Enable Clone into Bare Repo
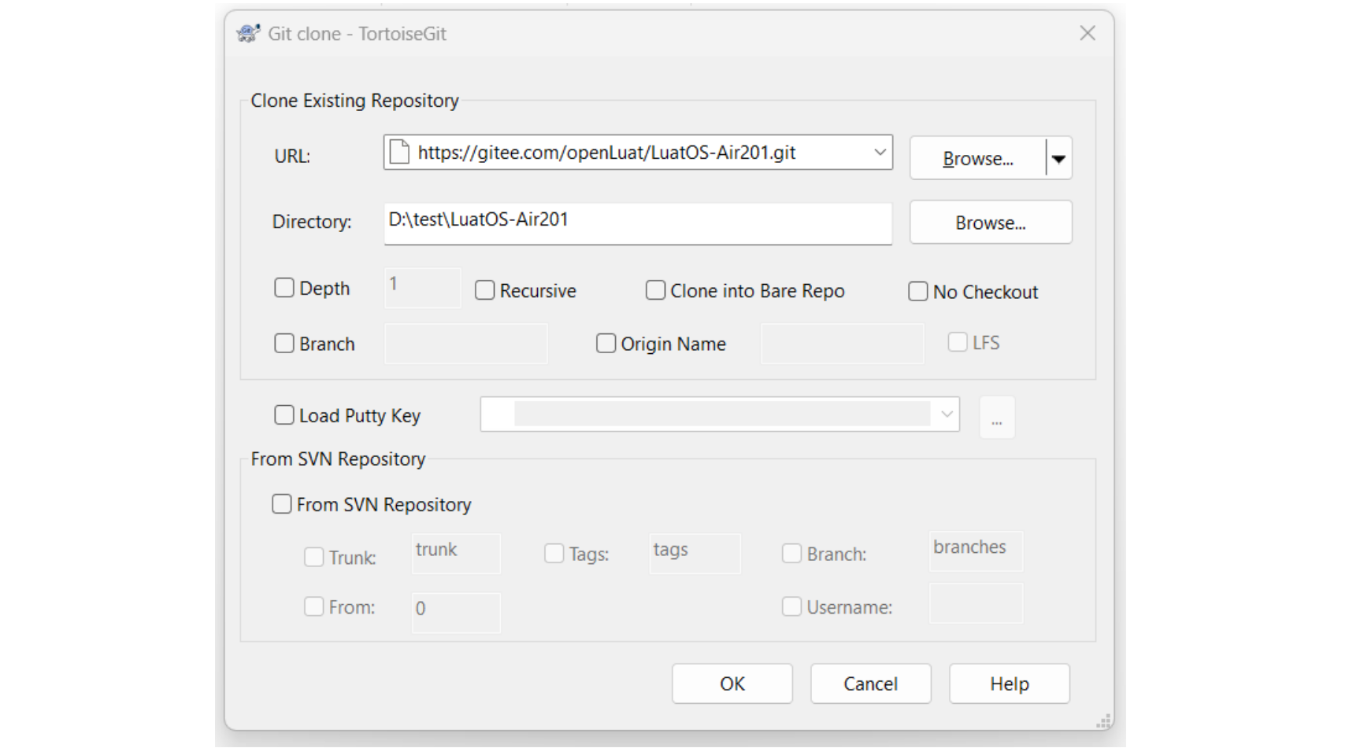The width and height of the screenshot is (1349, 748). 655,291
